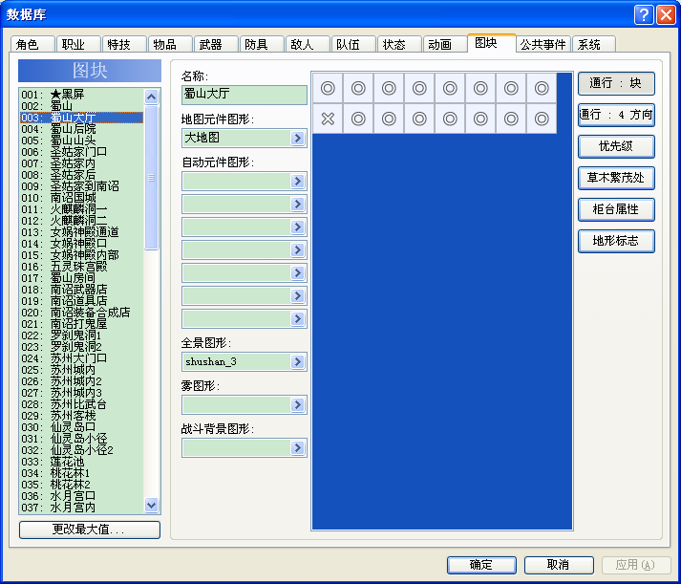Open the first 自动元件图形 picker arrow
The width and height of the screenshot is (681, 584).
(x=297, y=182)
